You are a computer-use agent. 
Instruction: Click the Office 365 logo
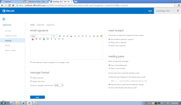(x=8, y=11)
